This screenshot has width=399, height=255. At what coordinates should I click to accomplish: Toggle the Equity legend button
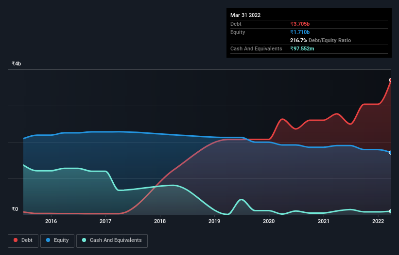[x=57, y=240]
